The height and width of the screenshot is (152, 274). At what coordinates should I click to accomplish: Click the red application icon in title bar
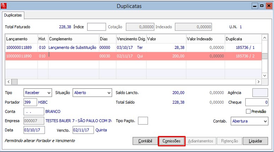pos(4,6)
